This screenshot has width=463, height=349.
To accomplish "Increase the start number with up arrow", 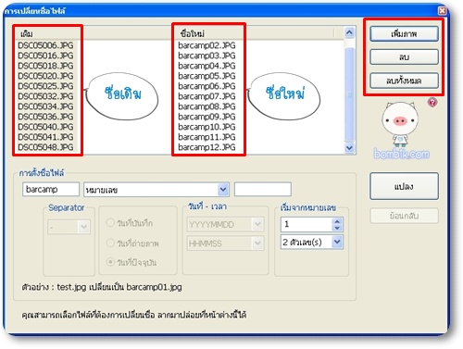I will [337, 221].
